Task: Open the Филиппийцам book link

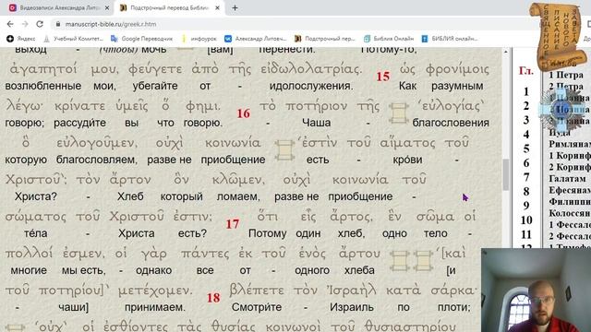Action: tap(570, 202)
